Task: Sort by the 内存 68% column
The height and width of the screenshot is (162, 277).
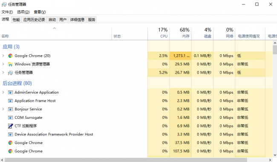Action: coord(180,33)
